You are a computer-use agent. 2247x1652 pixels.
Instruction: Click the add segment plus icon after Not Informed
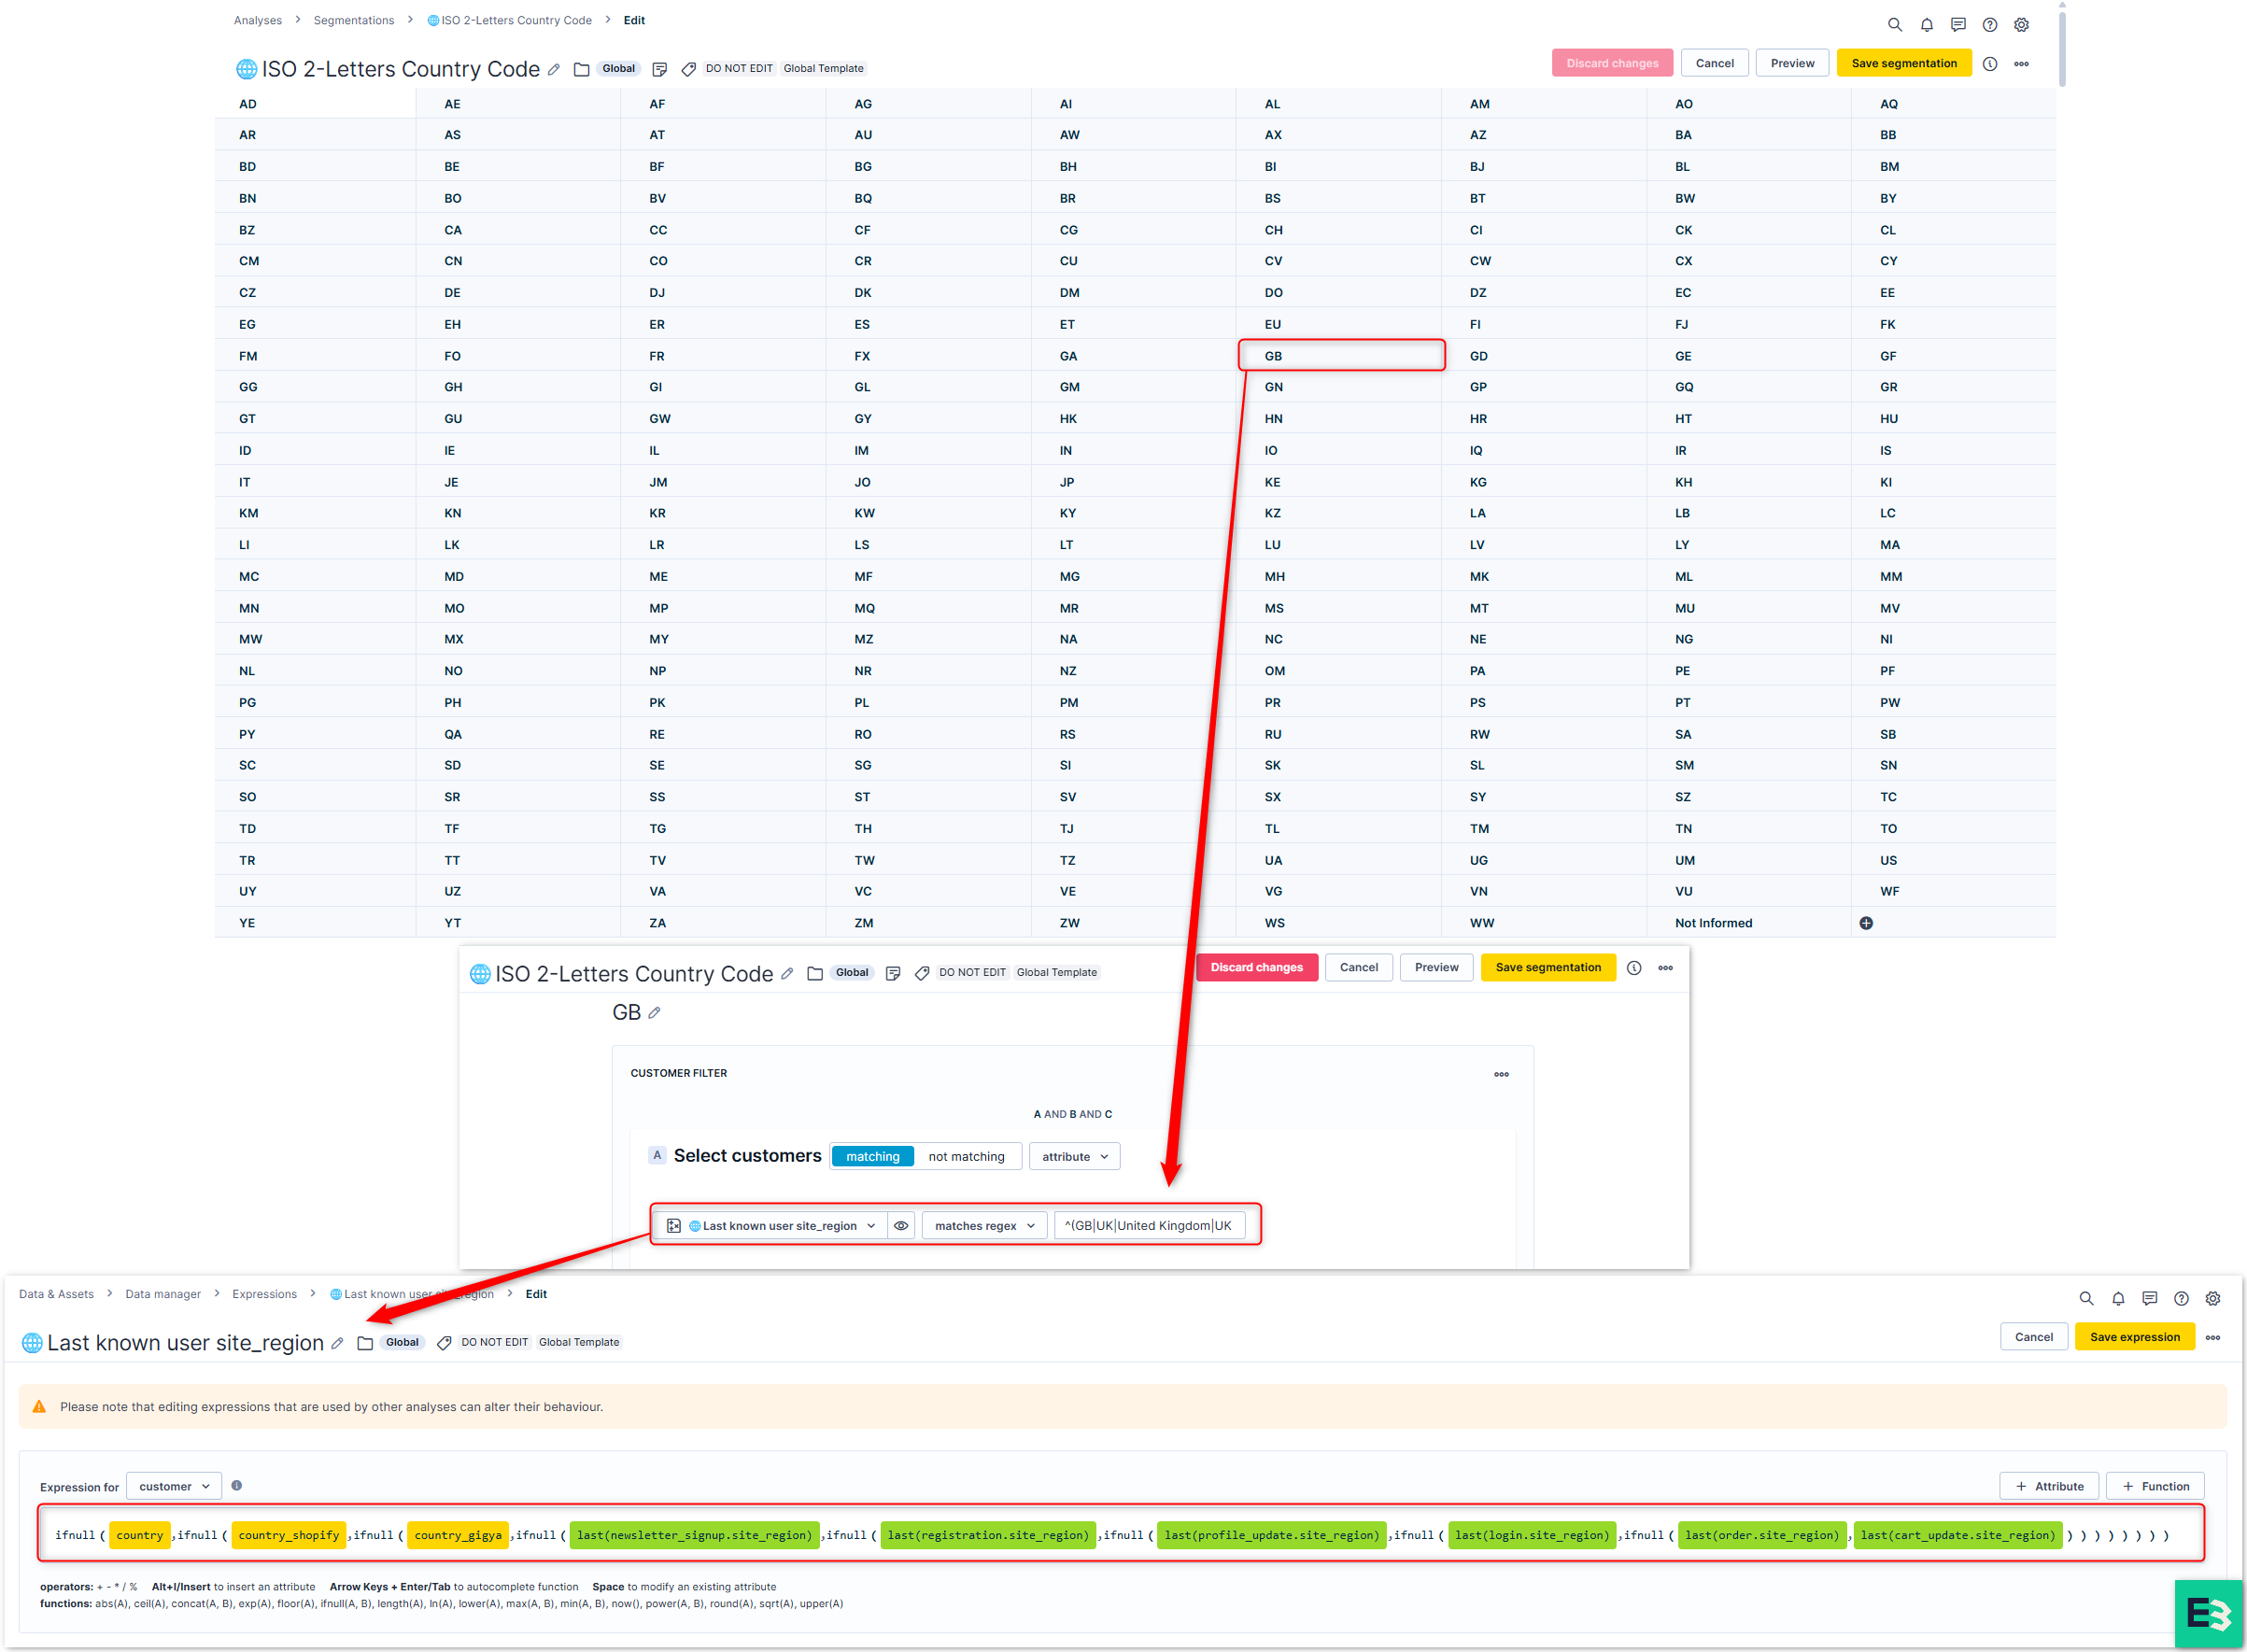click(1865, 923)
